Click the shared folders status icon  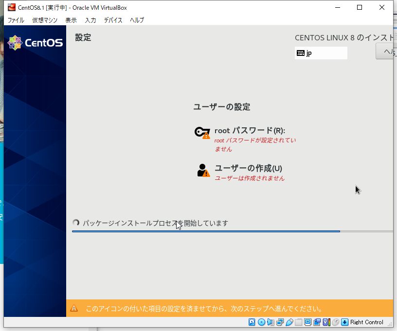(x=298, y=322)
